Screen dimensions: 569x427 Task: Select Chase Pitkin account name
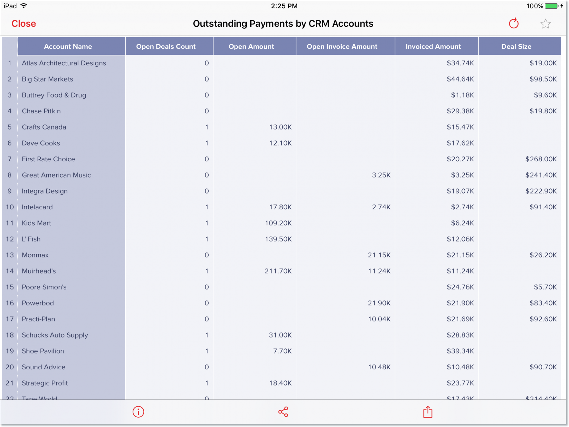[x=41, y=111]
